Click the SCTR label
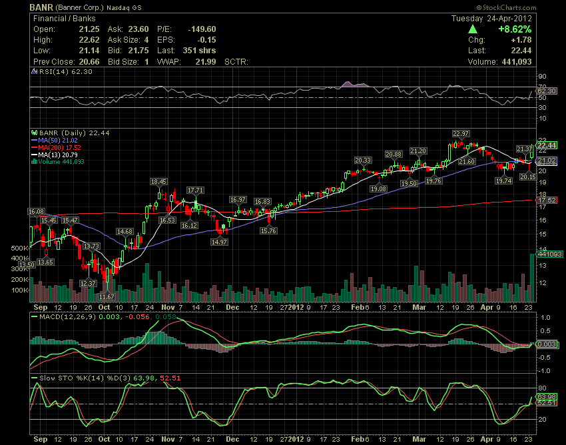Screen dimensions: 566x445 [236, 62]
